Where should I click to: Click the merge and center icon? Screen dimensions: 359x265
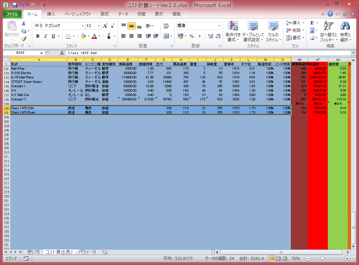tap(166, 36)
